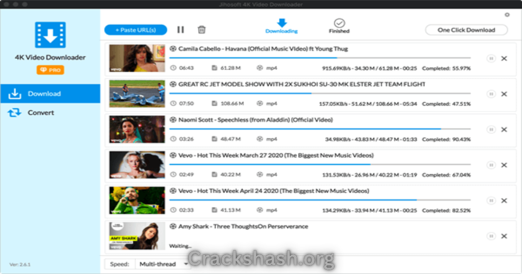The height and width of the screenshot is (274, 522).
Task: Click the file size icon next to 61.28 M
Action: [214, 68]
